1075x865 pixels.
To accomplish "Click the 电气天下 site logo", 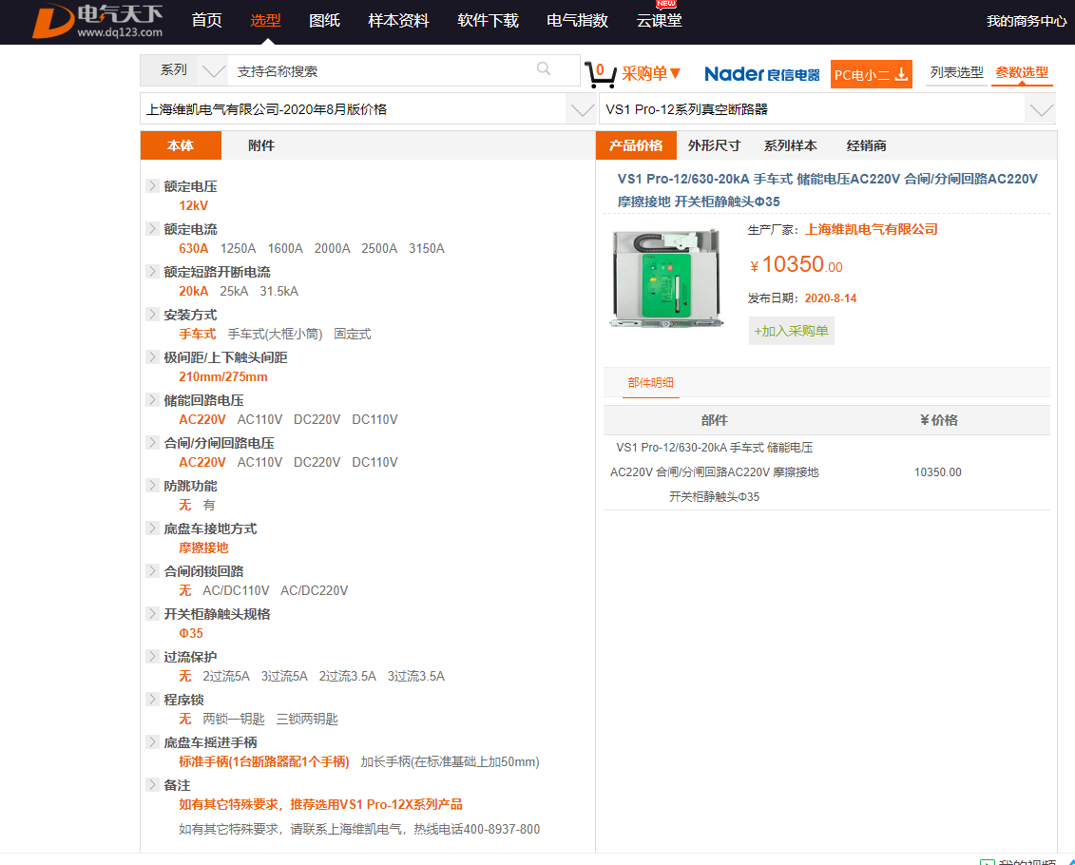I will 98,21.
